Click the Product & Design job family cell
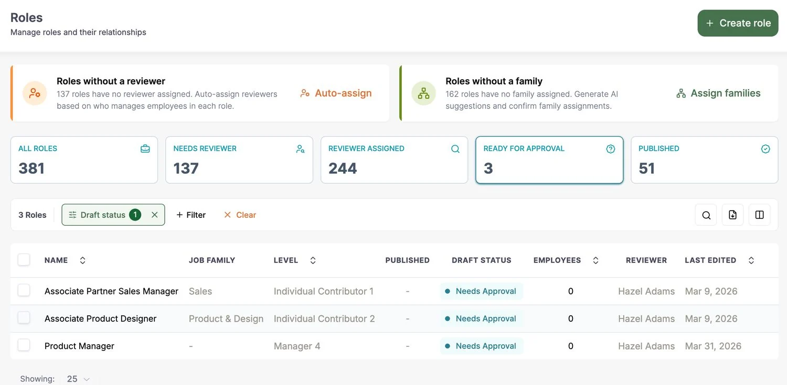 pyautogui.click(x=226, y=318)
